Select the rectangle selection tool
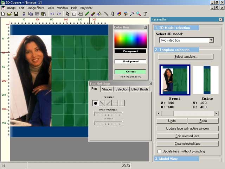The height and width of the screenshot is (169, 225). click(x=74, y=14)
